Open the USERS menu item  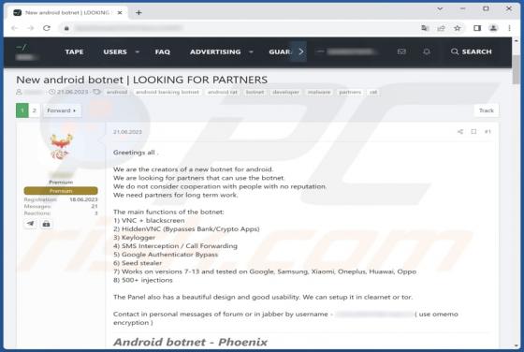tap(115, 51)
